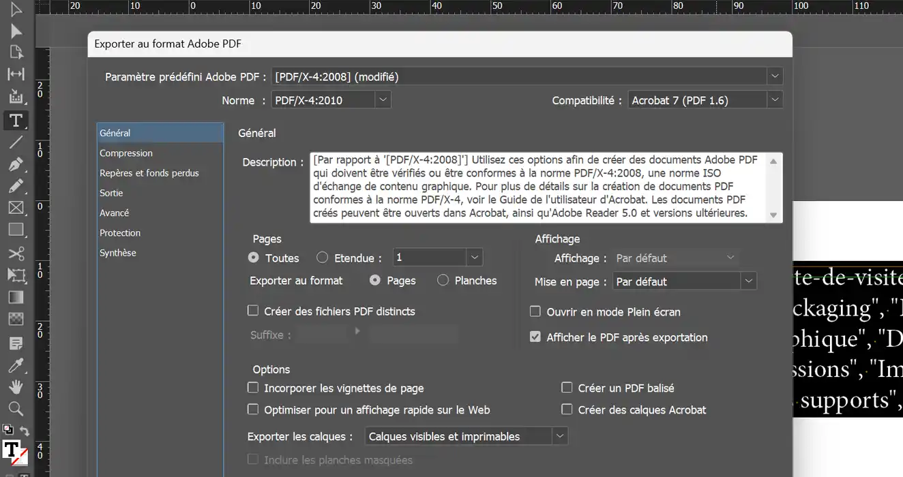Open the Compression section
The image size is (903, 477).
[x=160, y=153]
